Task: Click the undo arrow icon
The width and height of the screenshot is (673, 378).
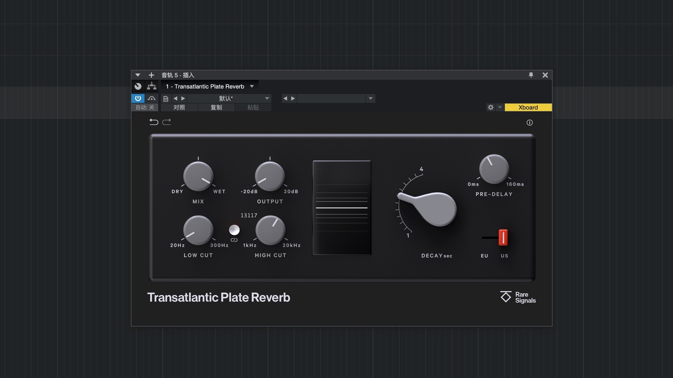Action: [x=154, y=122]
